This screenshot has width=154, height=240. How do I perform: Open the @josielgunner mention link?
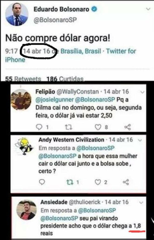coord(55,100)
